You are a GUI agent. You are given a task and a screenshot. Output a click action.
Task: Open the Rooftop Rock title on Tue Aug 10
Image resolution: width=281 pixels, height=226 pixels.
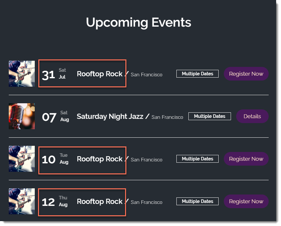coord(99,159)
